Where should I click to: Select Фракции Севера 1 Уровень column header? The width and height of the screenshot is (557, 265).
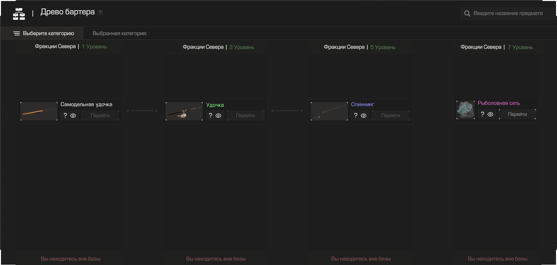click(x=71, y=47)
